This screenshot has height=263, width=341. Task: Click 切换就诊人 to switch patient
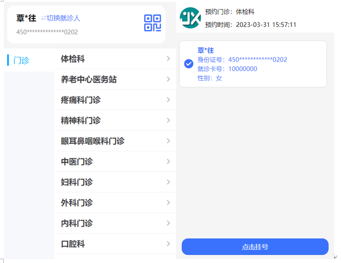pos(61,18)
